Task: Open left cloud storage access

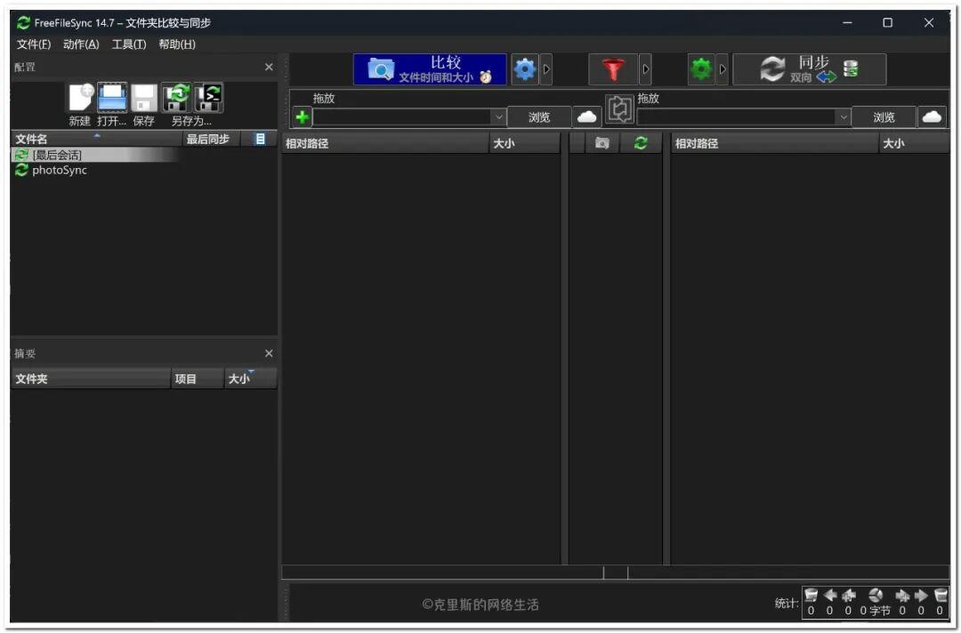Action: coord(586,117)
